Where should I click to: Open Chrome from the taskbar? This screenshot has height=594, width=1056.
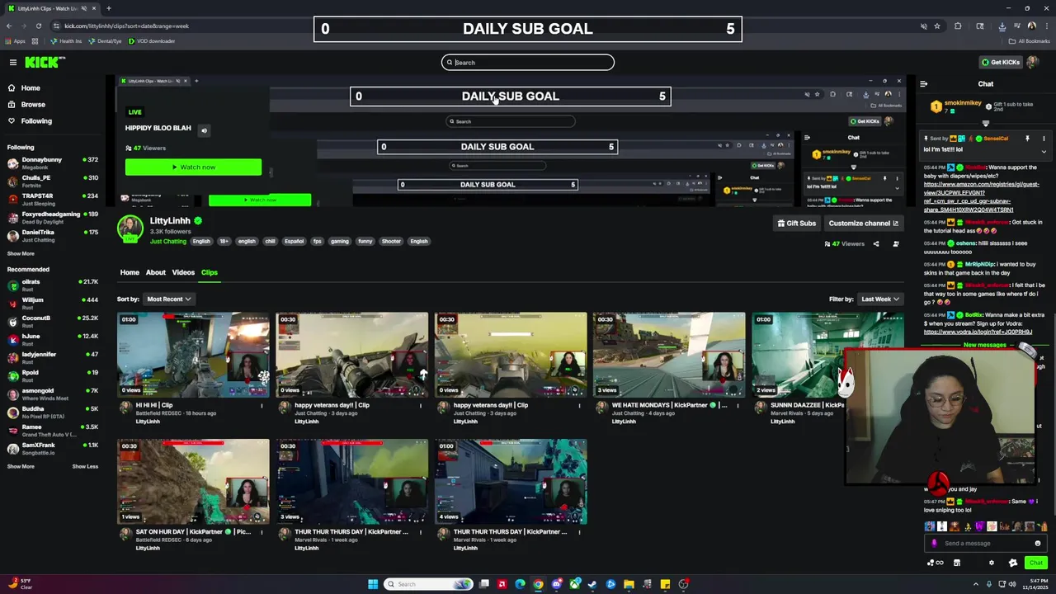[538, 584]
